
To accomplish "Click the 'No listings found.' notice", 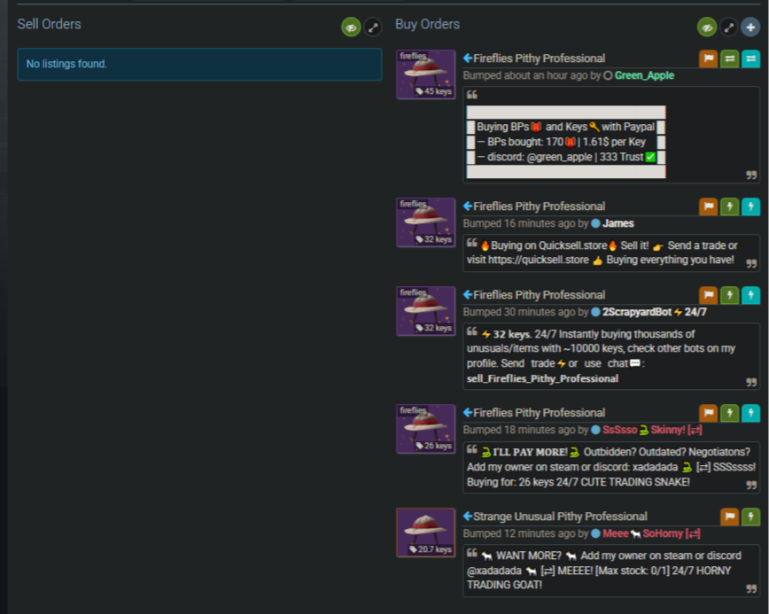I will (199, 65).
